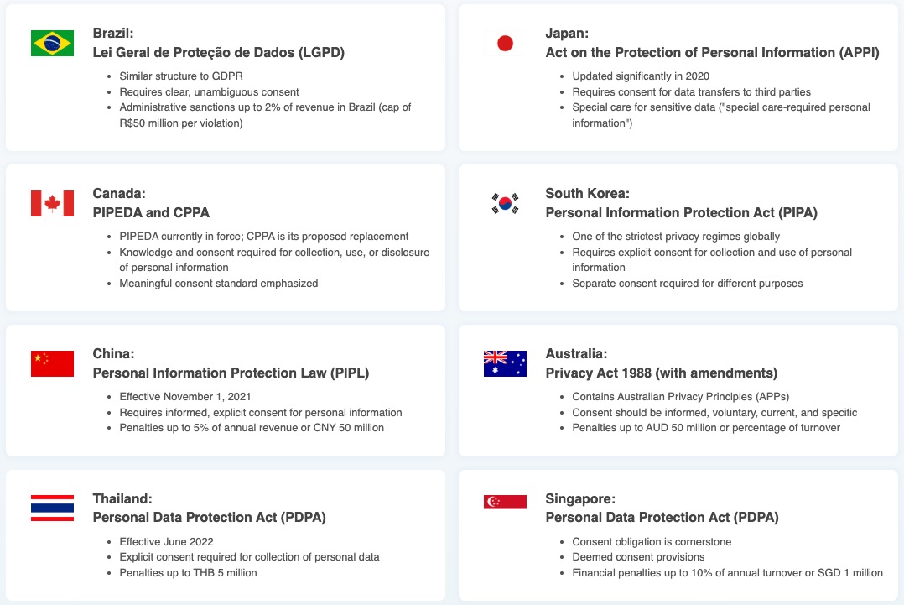Image resolution: width=904 pixels, height=605 pixels.
Task: Click South Korea PIPA heading text
Action: click(681, 212)
